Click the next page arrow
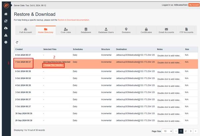200x136 pixels. point(196,131)
